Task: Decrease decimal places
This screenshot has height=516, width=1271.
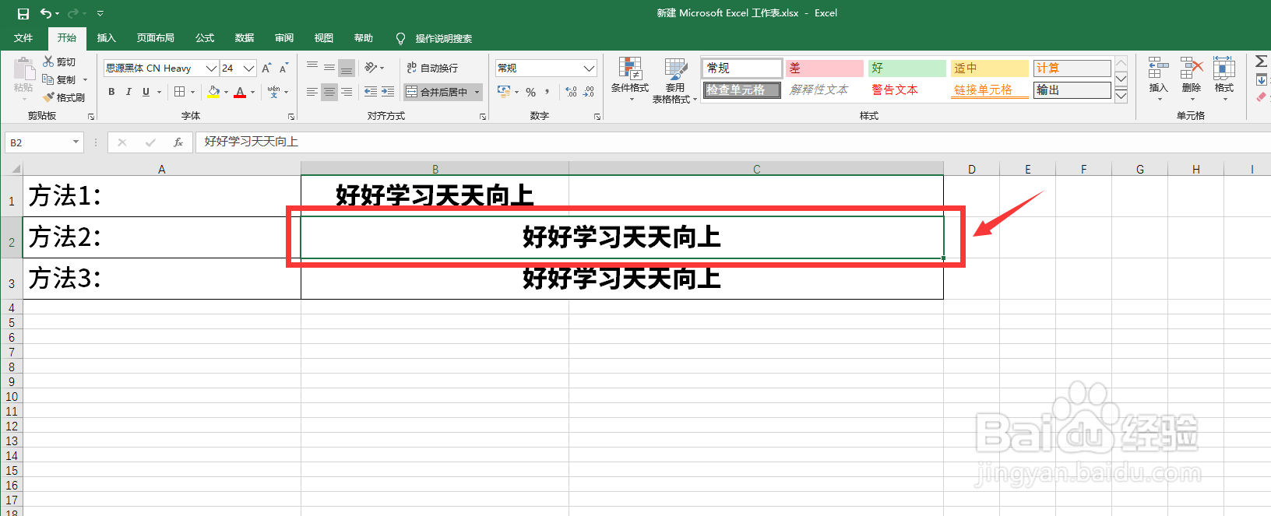Action: [589, 92]
